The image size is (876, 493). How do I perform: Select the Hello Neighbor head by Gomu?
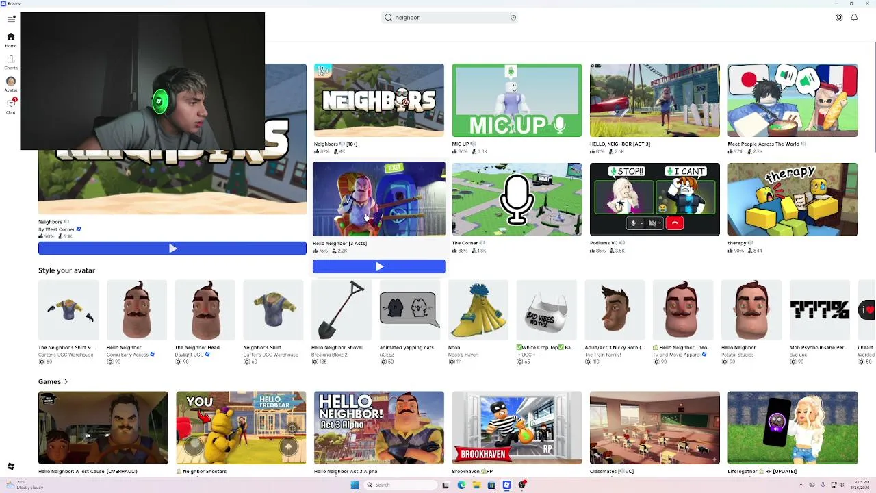(137, 310)
